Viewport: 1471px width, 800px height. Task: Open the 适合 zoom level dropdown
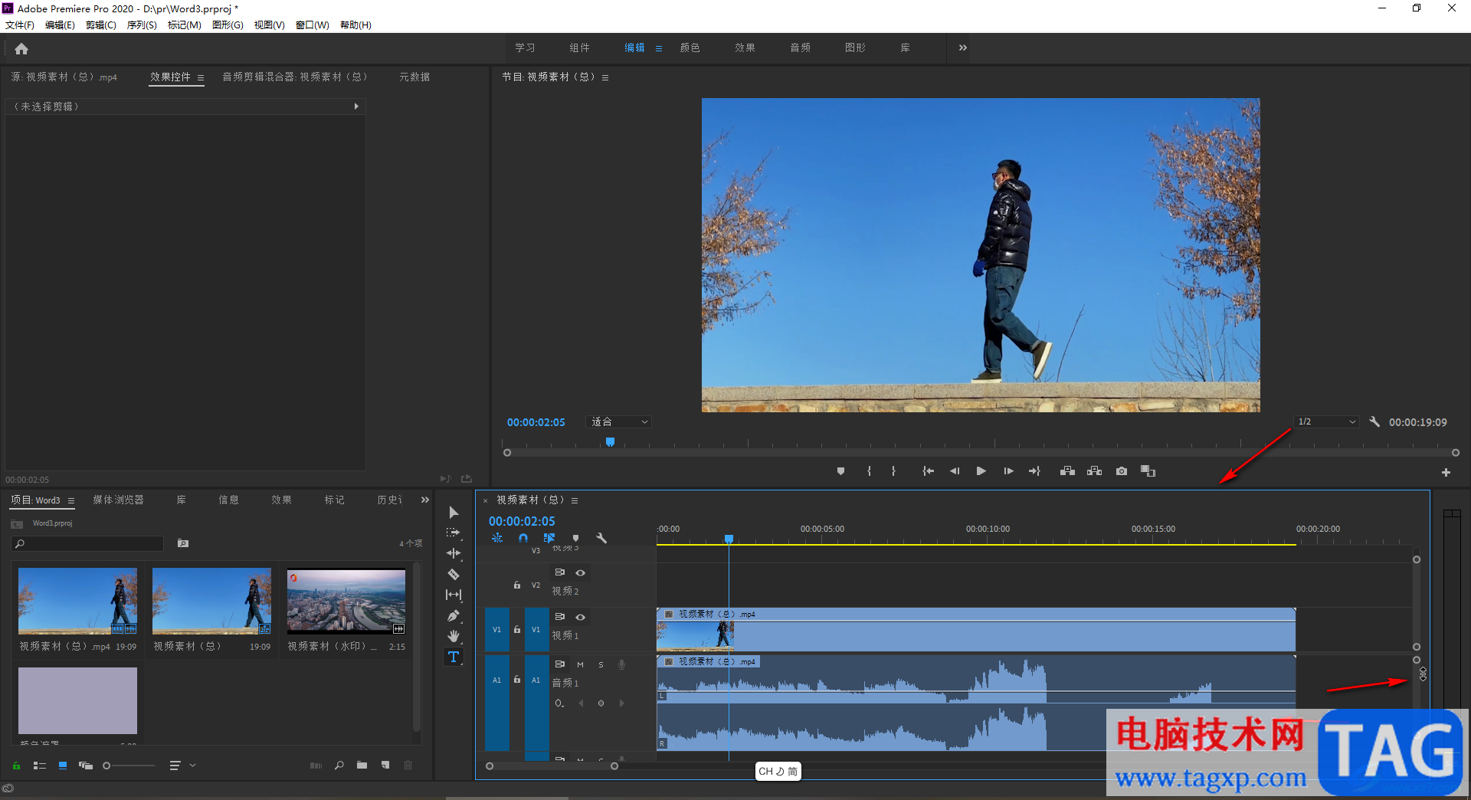[619, 422]
